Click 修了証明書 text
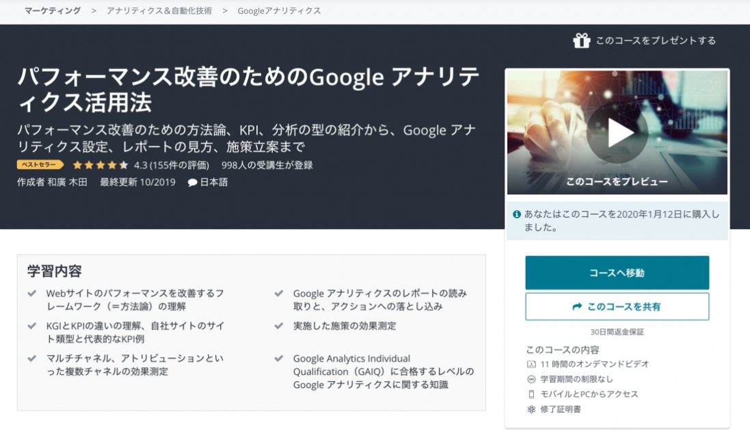This screenshot has height=431, width=750. (561, 409)
